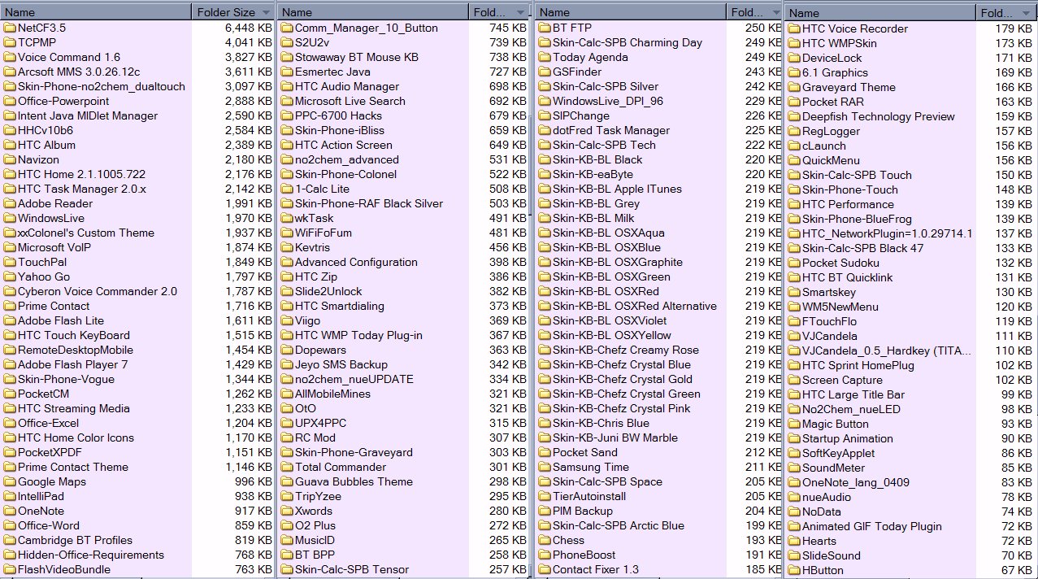Click the folder icon next to Google Maps
The width and height of the screenshot is (1038, 579).
(9, 482)
